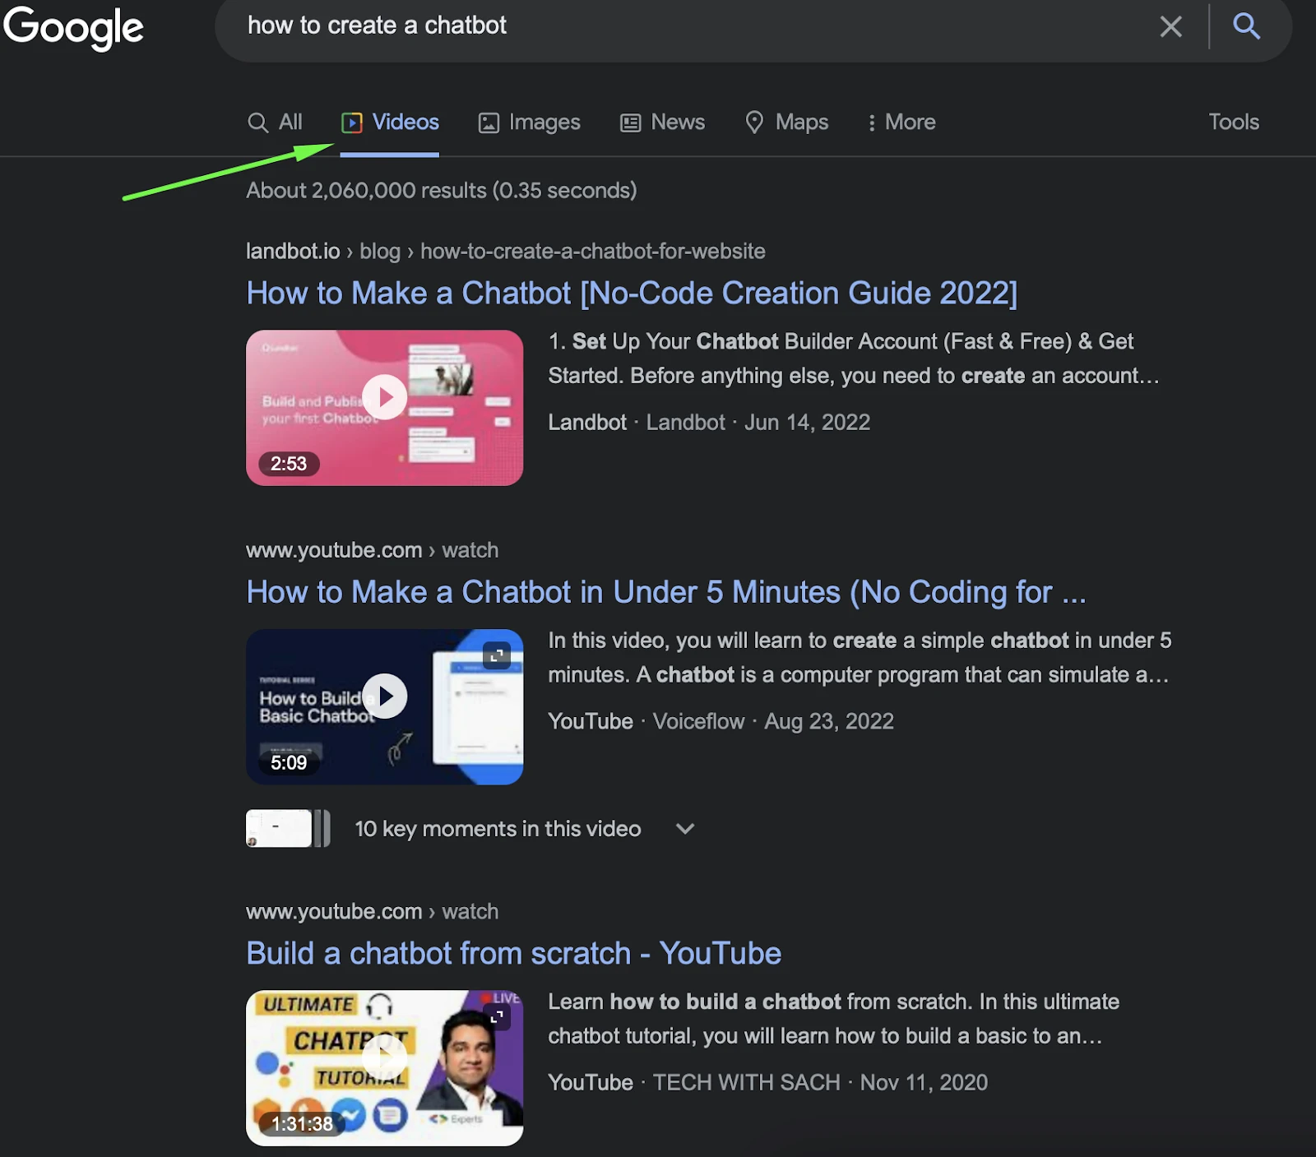This screenshot has height=1157, width=1316.
Task: Play the 5:09 Voiceflow video
Action: click(383, 696)
